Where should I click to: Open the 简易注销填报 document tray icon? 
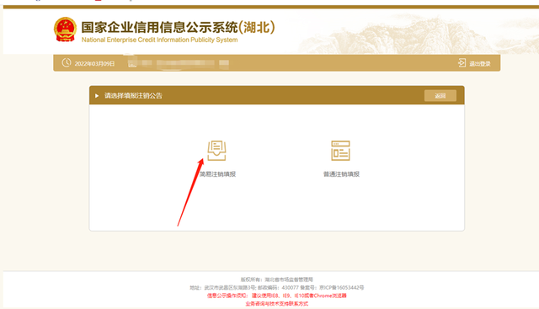point(216,151)
